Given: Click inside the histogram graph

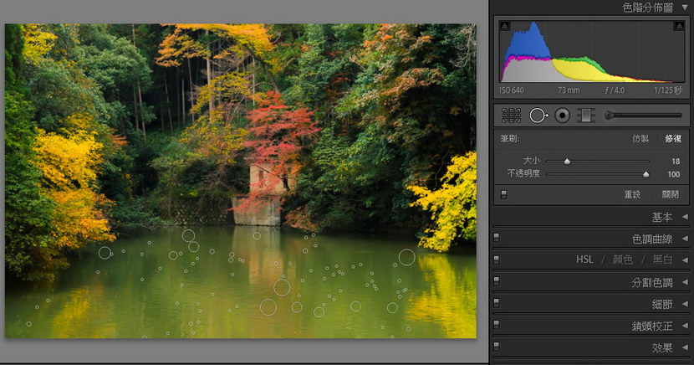Looking at the screenshot, I should [592, 51].
